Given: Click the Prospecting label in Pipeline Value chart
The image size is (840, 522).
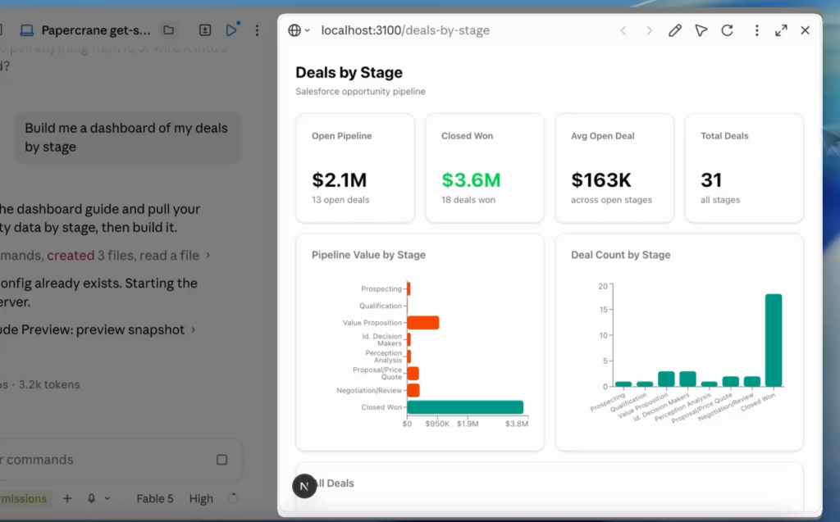Looking at the screenshot, I should click(381, 288).
